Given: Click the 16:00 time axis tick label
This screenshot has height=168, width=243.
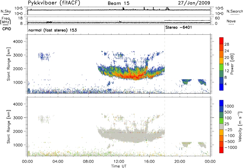Looking at the screenshot, I should (149, 162).
